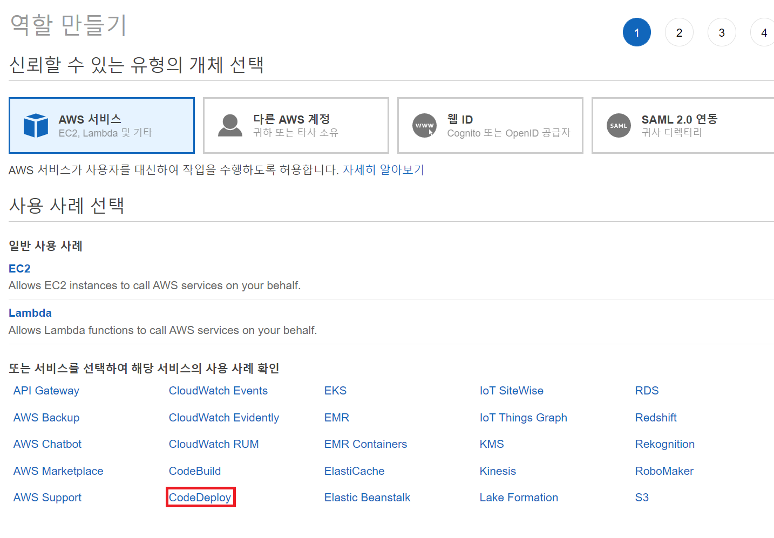Click the 일반 사용 사례 label

45,246
